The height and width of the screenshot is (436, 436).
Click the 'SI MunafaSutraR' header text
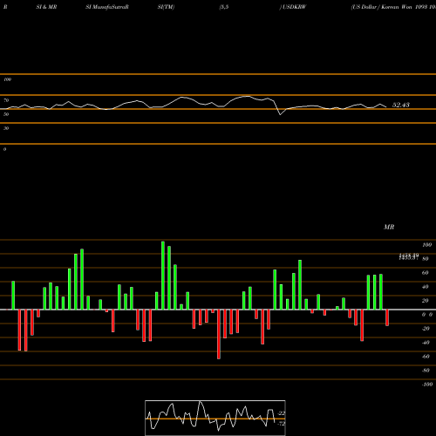point(107,7)
